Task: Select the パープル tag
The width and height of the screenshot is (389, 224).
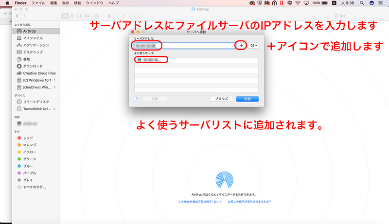Action: coord(36,173)
